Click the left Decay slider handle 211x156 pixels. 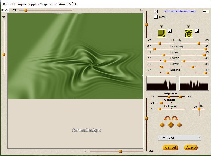(x=164, y=55)
